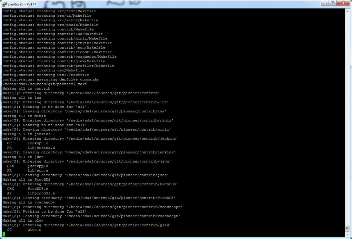Click the green terminal cursor block
The height and width of the screenshot is (239, 352).
click(4, 234)
